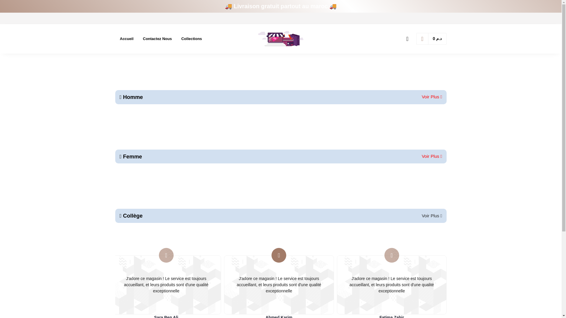Select Ahmed Karim's testimonial card text
The image size is (566, 318).
279,285
